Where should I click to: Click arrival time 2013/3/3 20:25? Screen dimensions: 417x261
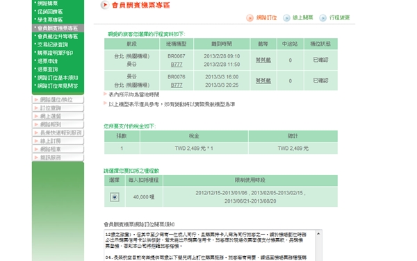222,85
